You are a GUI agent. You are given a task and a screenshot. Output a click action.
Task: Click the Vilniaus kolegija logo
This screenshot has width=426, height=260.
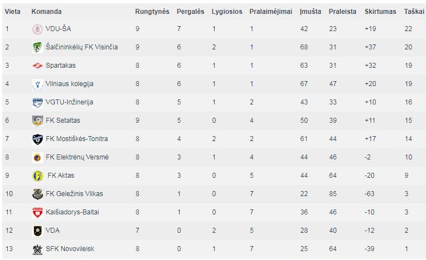pos(38,84)
